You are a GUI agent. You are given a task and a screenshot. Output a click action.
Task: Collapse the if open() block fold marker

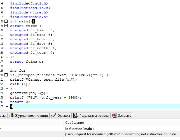[6, 75]
